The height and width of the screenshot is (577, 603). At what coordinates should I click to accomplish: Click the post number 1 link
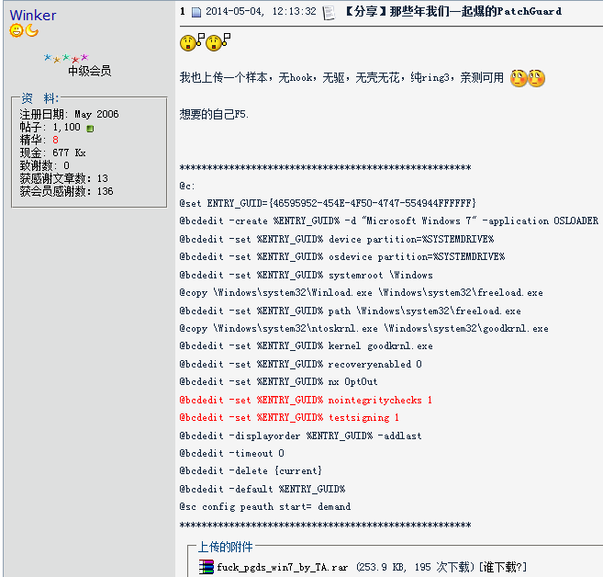(x=183, y=12)
